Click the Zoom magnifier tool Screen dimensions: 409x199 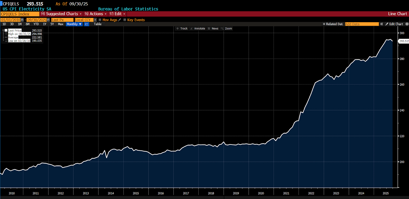click(226, 29)
